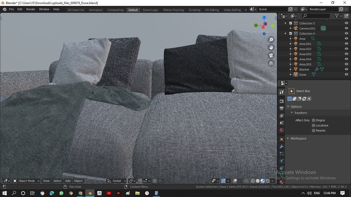The width and height of the screenshot is (351, 197).
Task: Hide the Dune object in viewport
Action: point(346,74)
